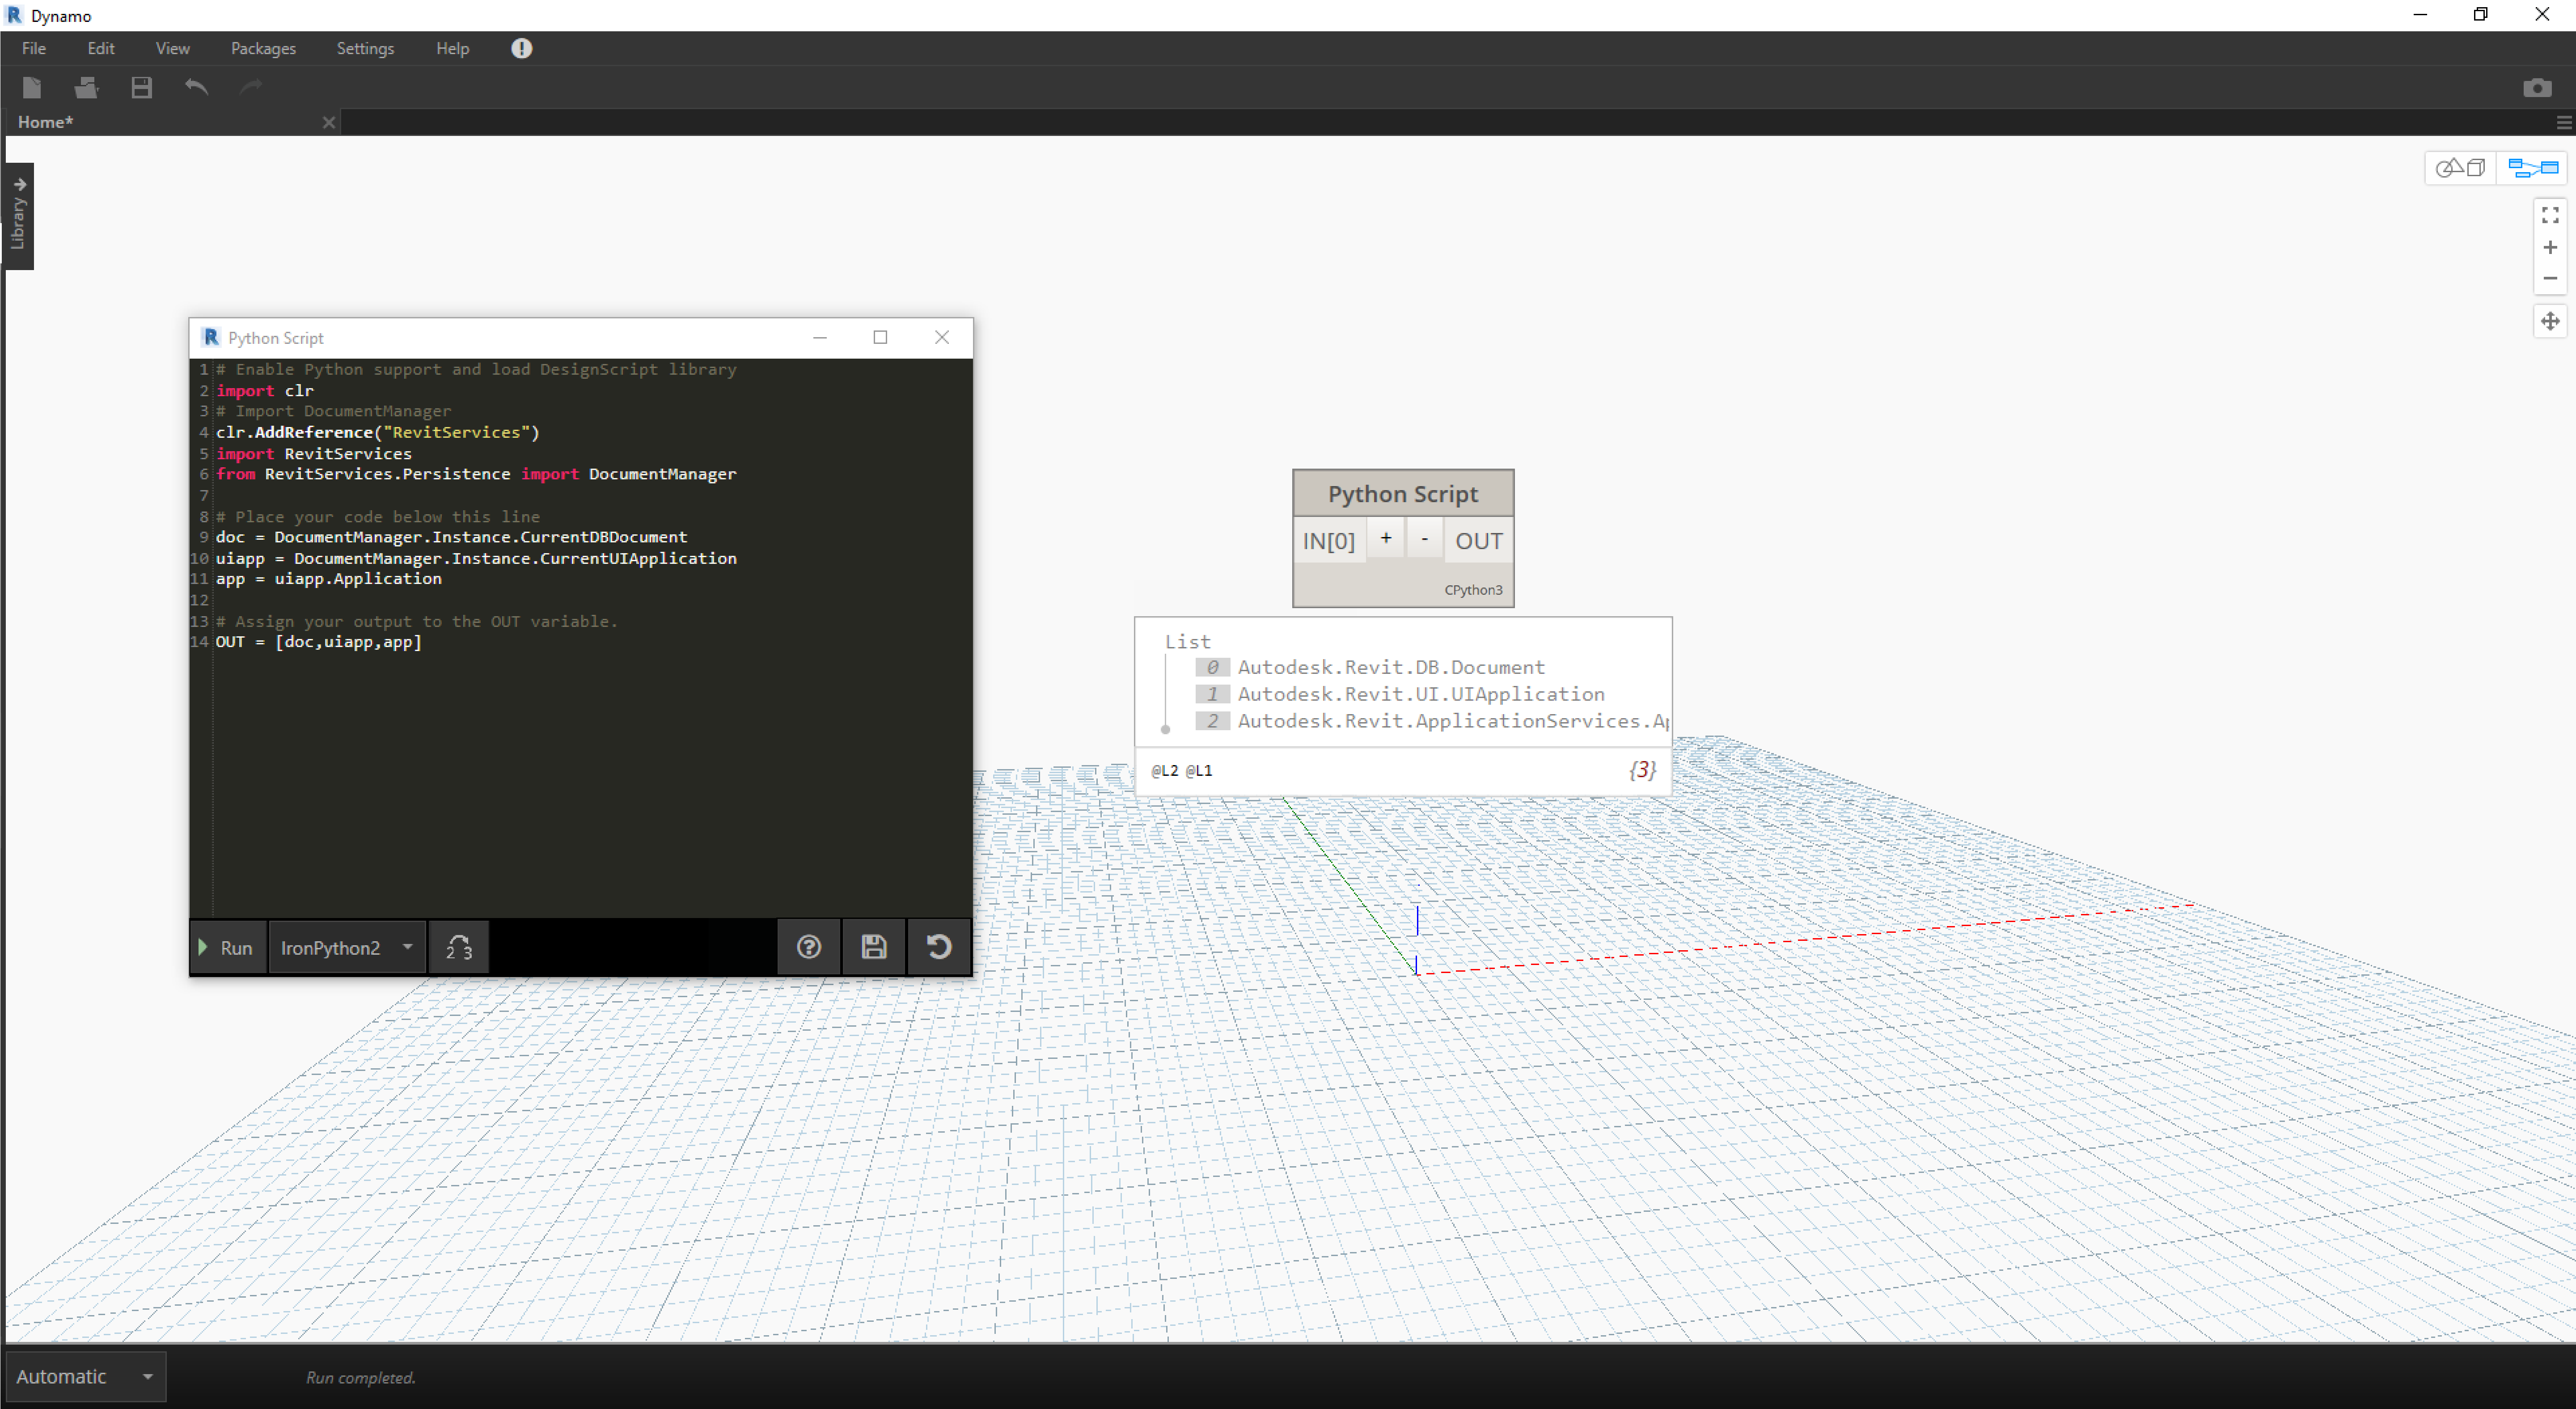
Task: Save the current graph
Action: [x=141, y=87]
